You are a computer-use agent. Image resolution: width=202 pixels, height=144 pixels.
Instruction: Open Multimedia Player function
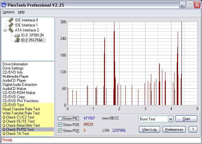tap(15, 76)
